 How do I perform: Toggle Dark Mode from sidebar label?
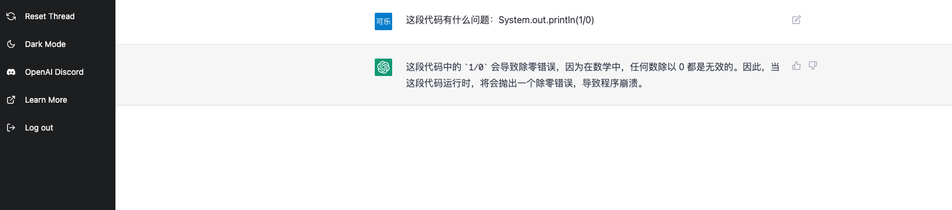point(45,44)
